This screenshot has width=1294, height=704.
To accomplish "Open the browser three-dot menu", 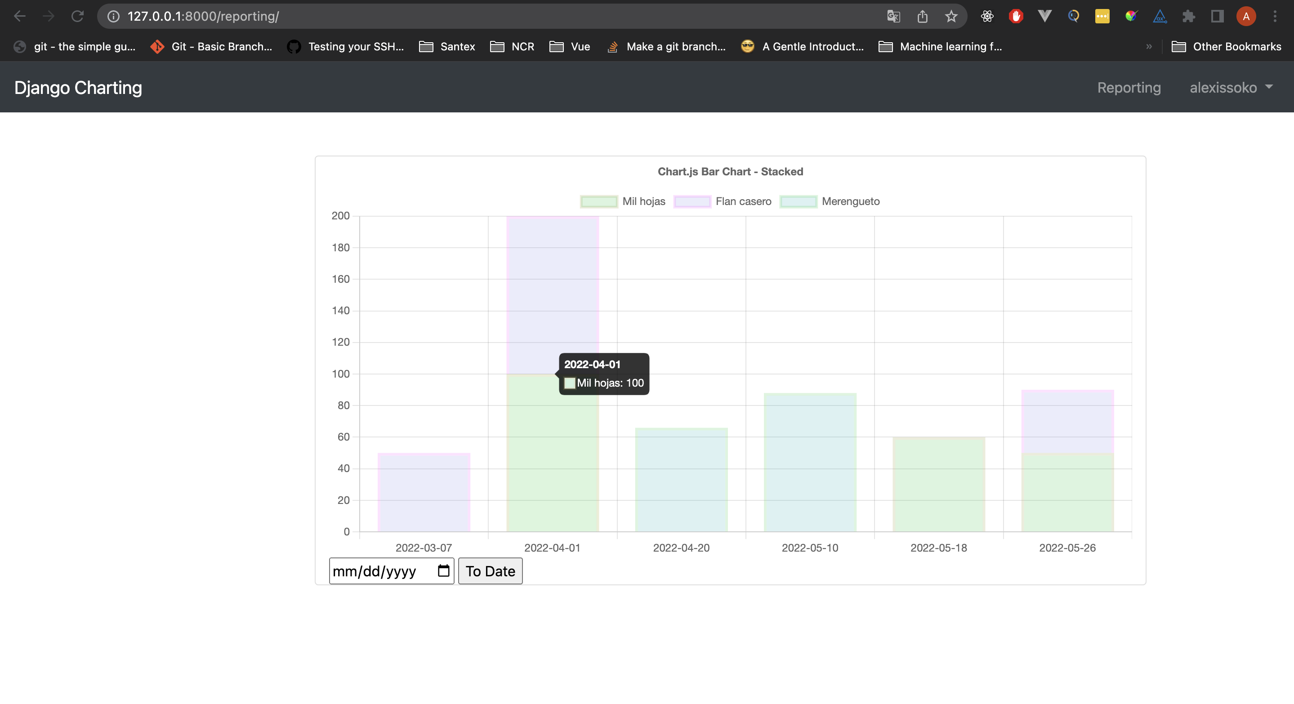I will click(x=1276, y=16).
